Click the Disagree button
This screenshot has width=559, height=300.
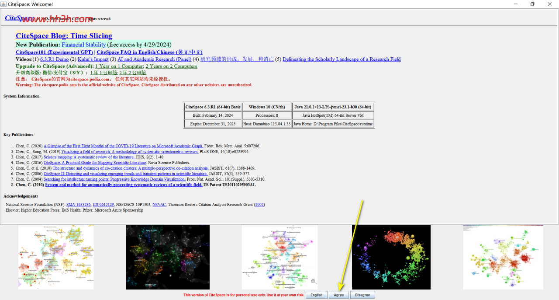(x=362, y=295)
